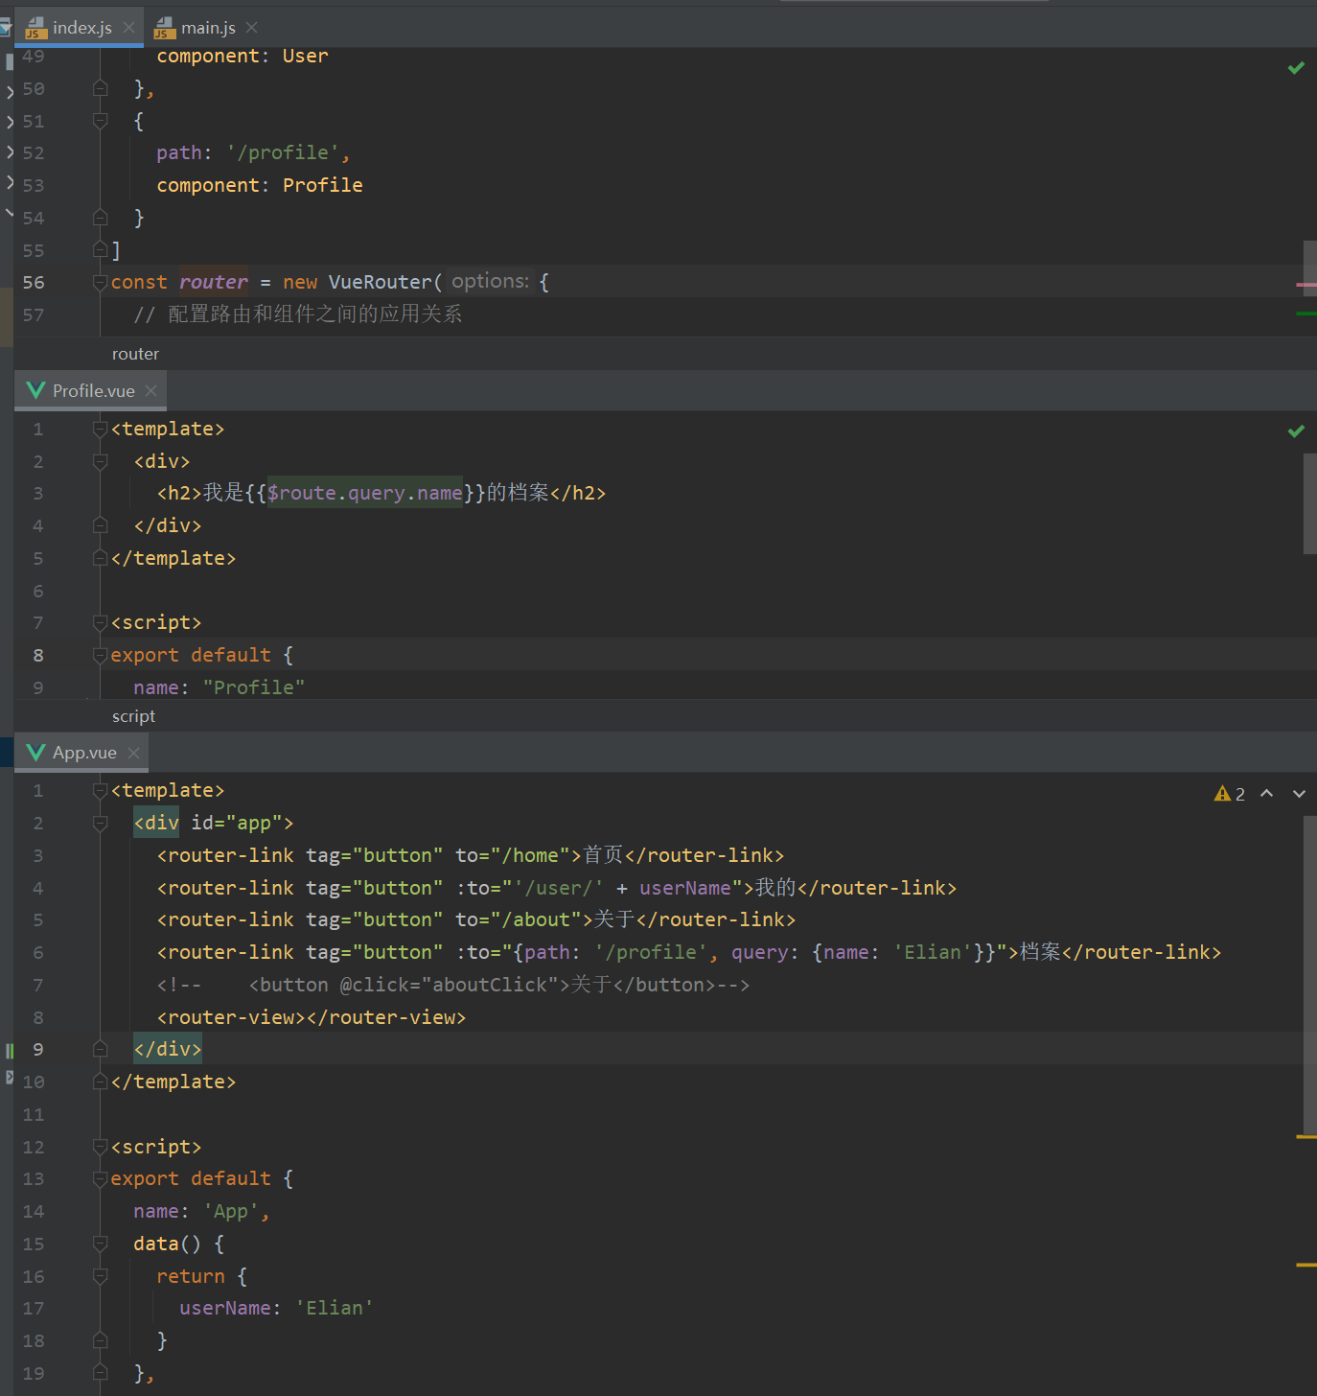This screenshot has height=1396, width=1317.
Task: Switch to the main.js tab
Action: 207,28
